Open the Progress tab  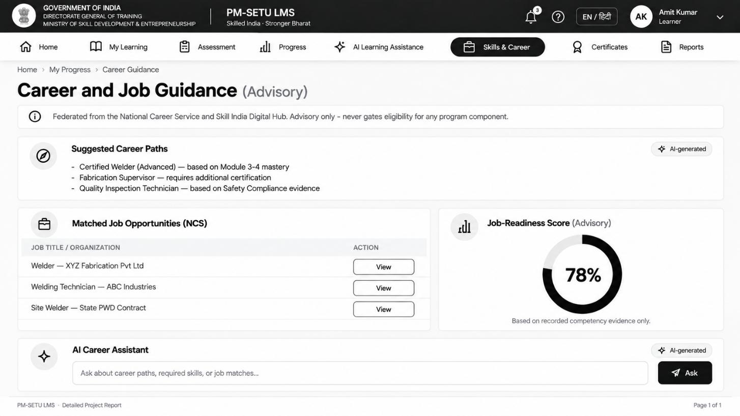click(x=283, y=47)
